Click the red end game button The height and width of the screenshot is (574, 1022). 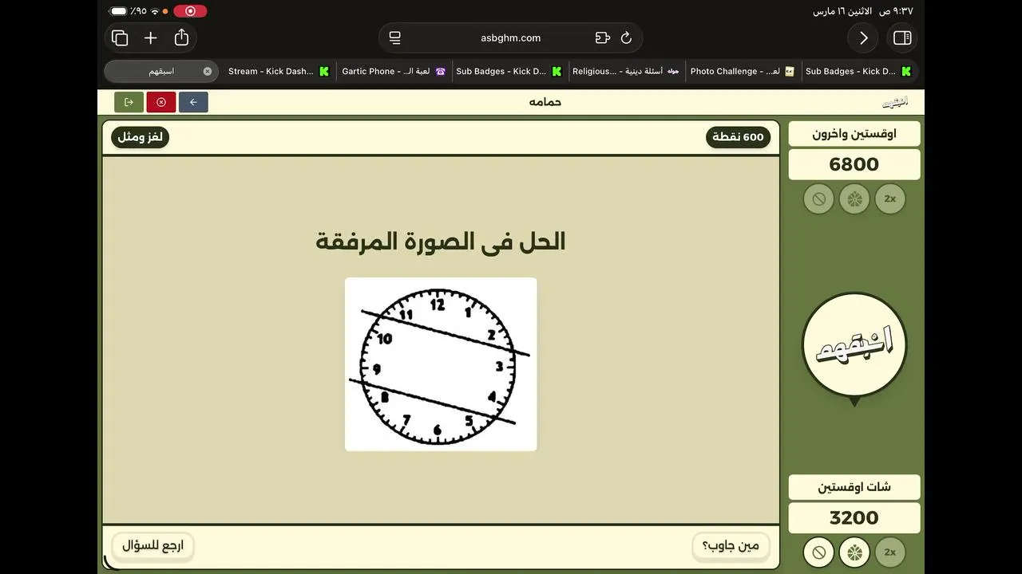click(x=161, y=102)
